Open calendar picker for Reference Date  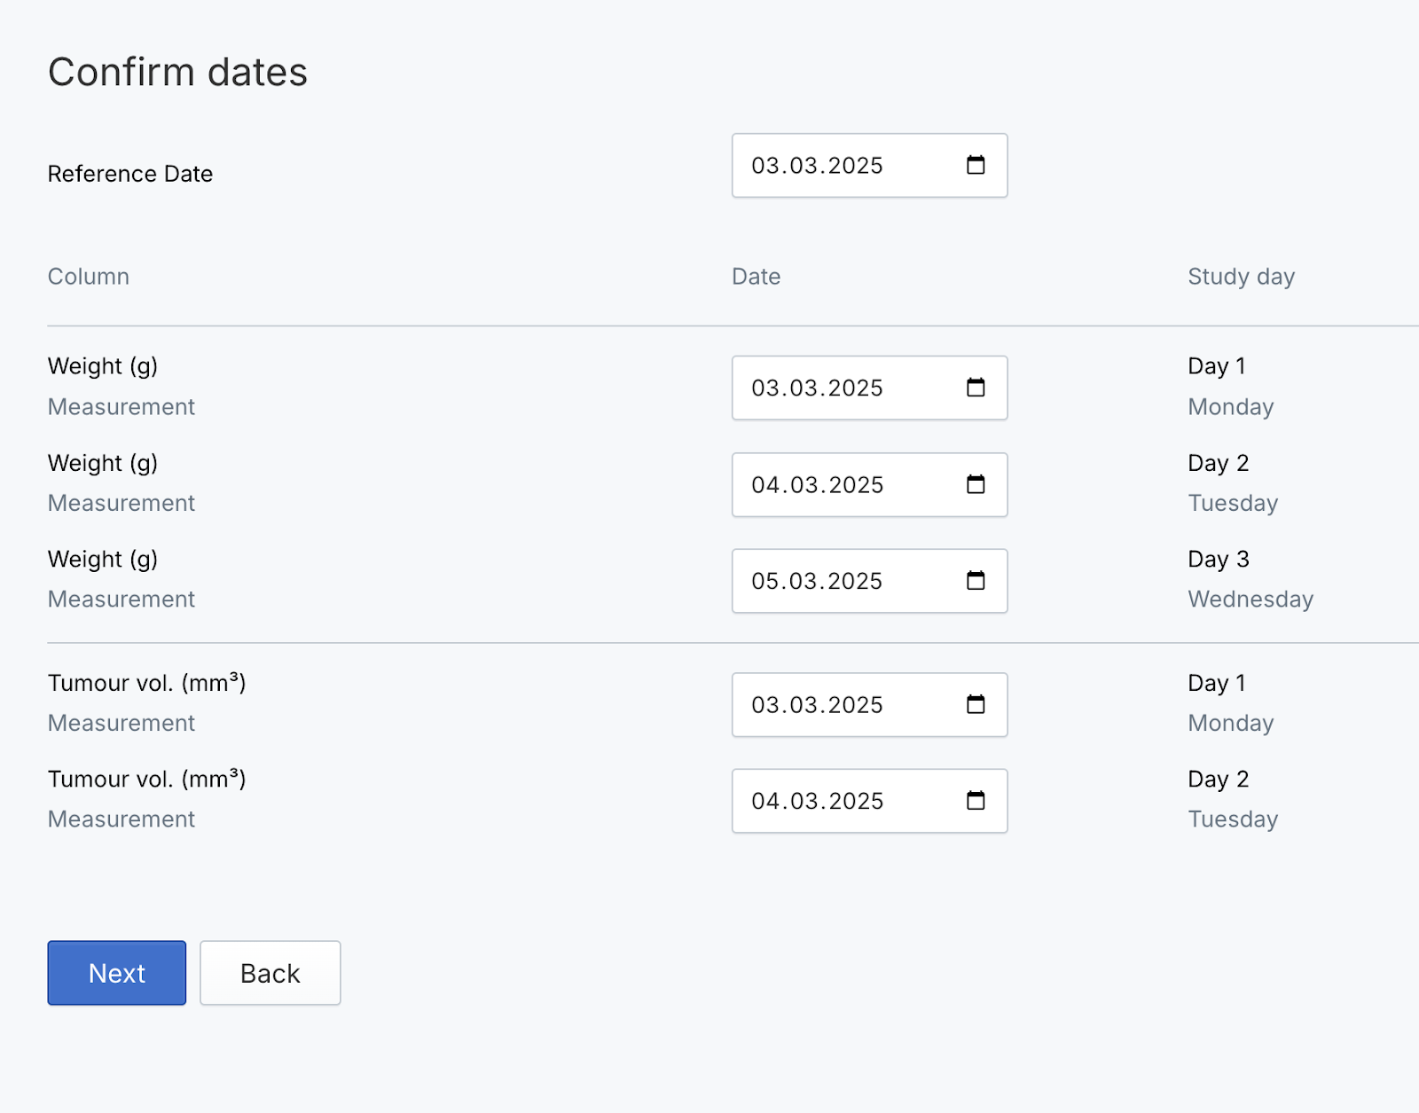coord(976,165)
